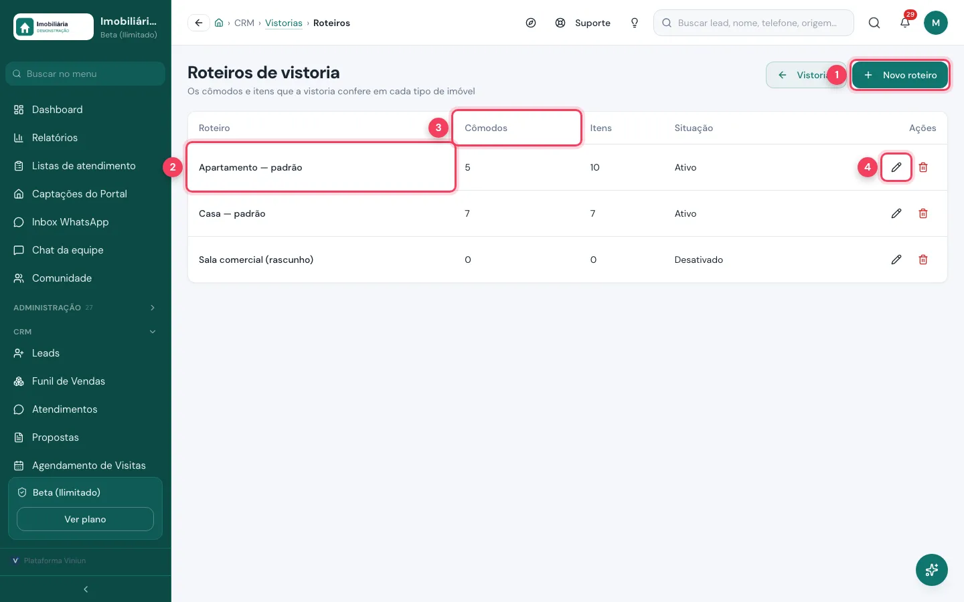Edit the Casa — padrão roteiro

point(896,213)
